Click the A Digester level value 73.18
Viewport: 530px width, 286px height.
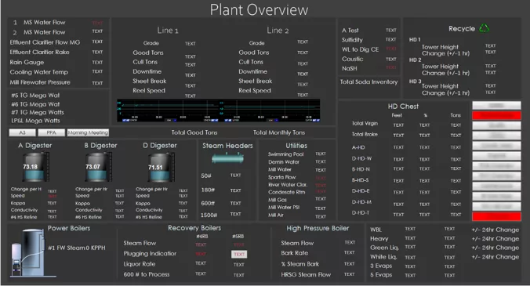(x=30, y=166)
